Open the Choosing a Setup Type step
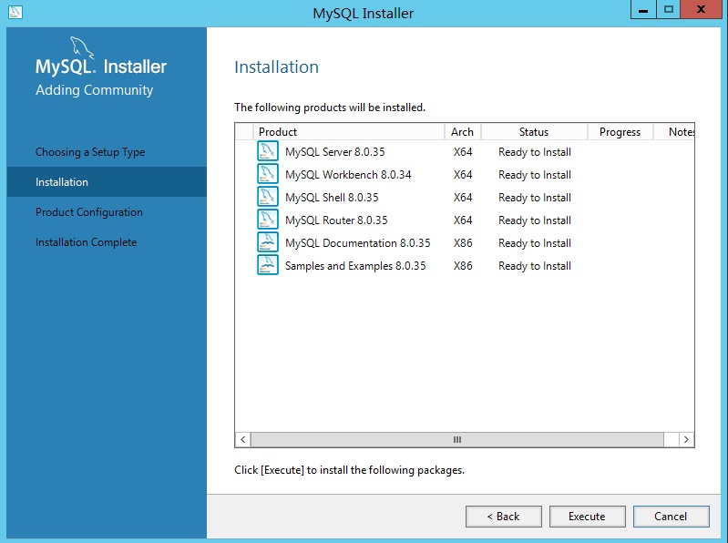728x543 pixels. point(90,152)
